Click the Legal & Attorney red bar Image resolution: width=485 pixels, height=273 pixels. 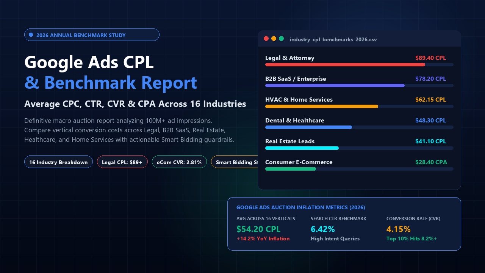coord(345,65)
